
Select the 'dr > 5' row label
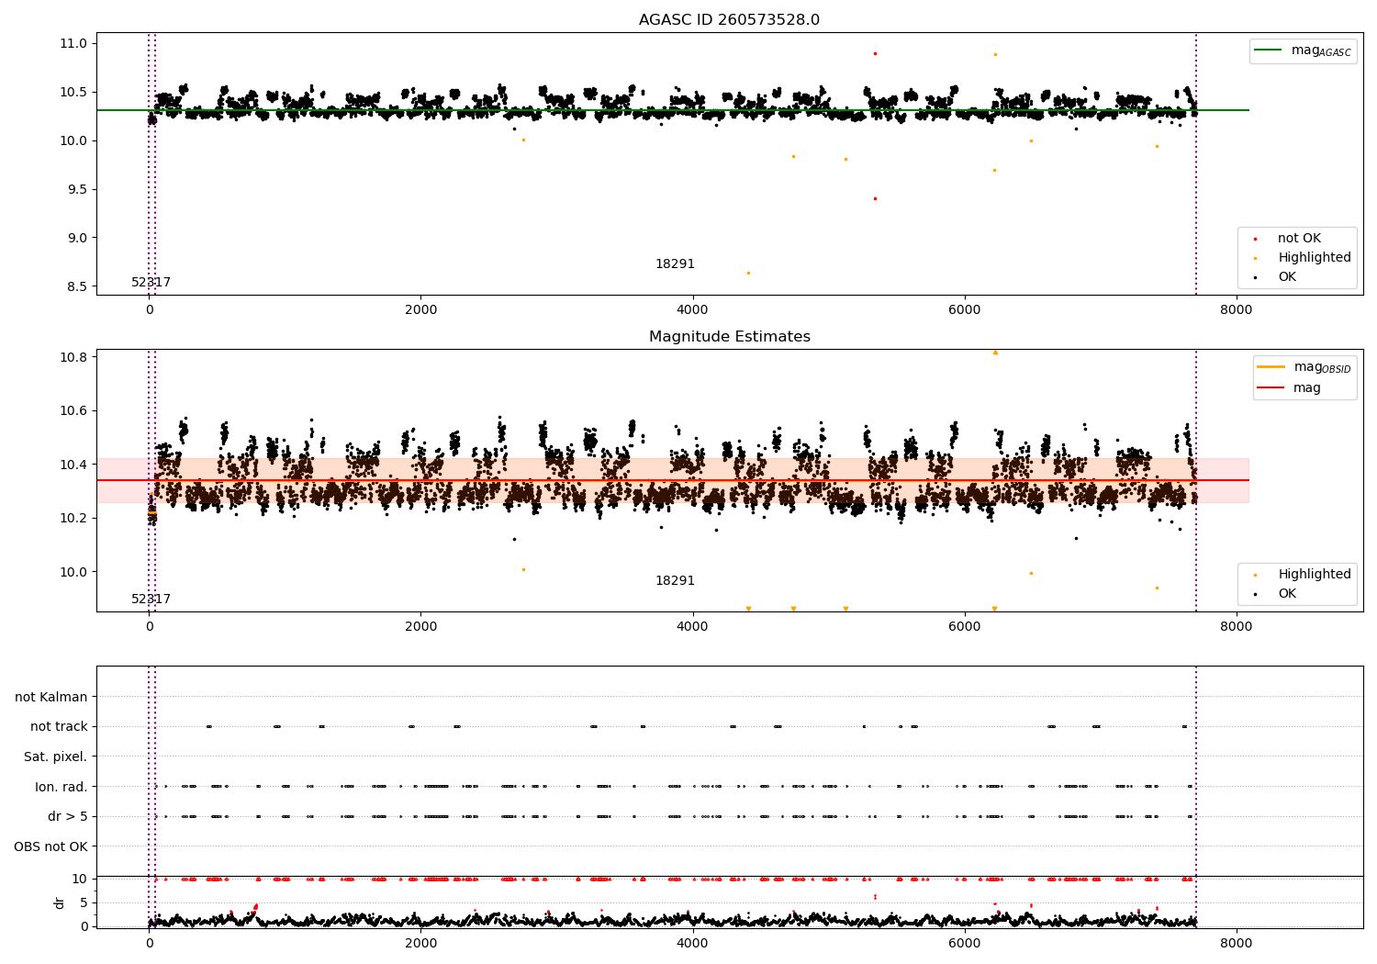tap(68, 817)
